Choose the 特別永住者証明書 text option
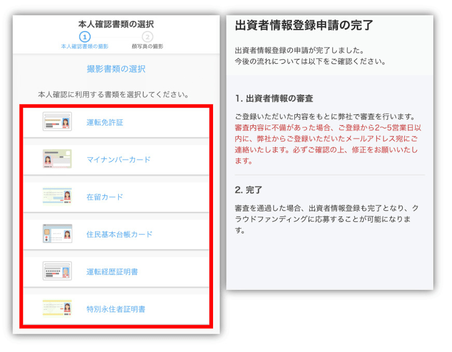Viewport: 452px width, 352px height. coord(116,309)
